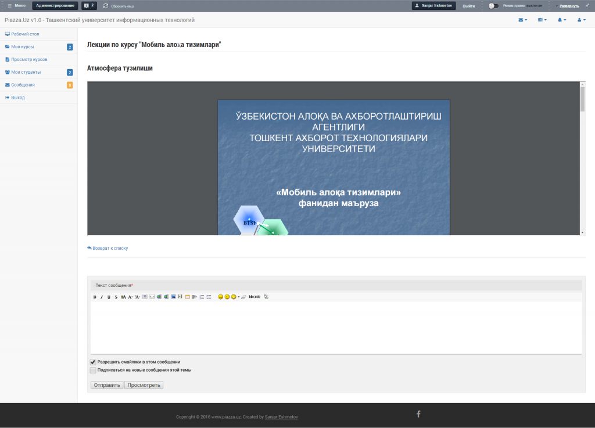The height and width of the screenshot is (428, 595).
Task: Open the envelope messages dropdown
Action: (x=522, y=20)
